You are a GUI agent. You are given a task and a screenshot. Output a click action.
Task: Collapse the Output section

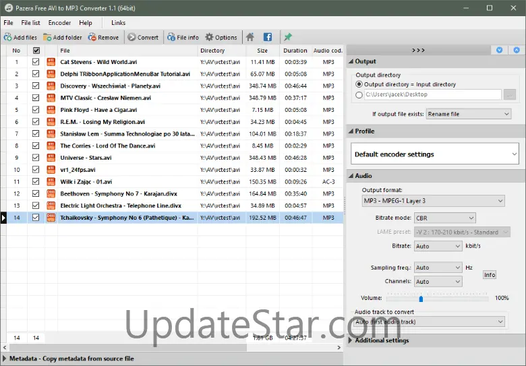(351, 61)
